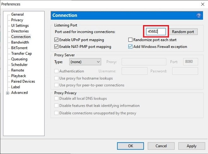The height and width of the screenshot is (154, 208).
Task: Click the Cancel button
Action: coord(161,146)
